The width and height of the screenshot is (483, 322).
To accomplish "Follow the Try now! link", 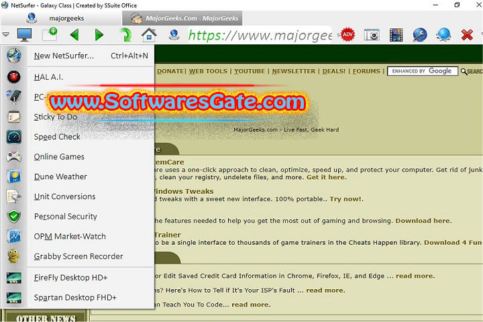I will (347, 199).
